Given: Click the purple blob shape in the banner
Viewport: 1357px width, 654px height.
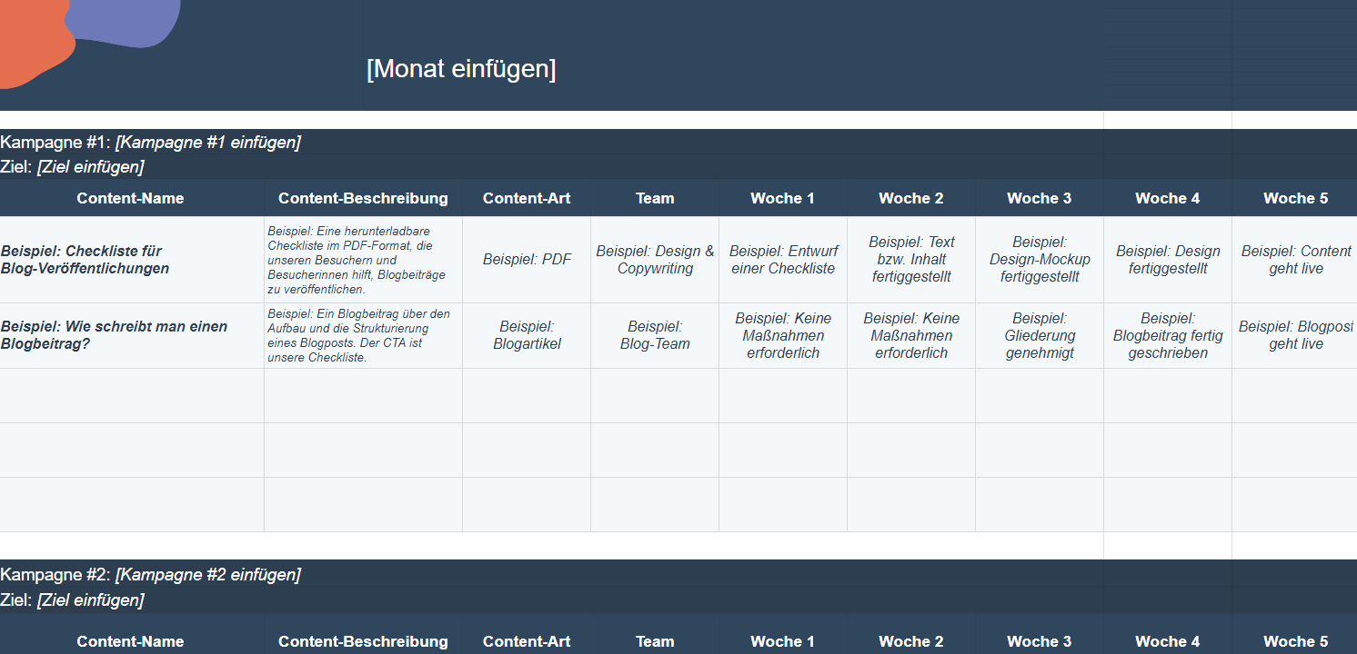Looking at the screenshot, I should [x=127, y=18].
